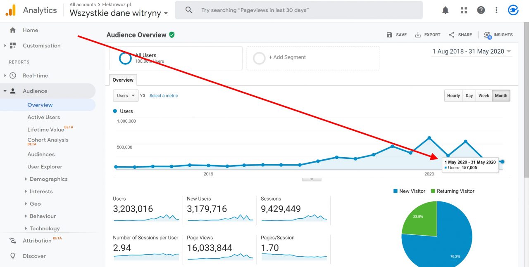This screenshot has height=267, width=529.
Task: Open the Insights icon with badge
Action: pyautogui.click(x=488, y=35)
